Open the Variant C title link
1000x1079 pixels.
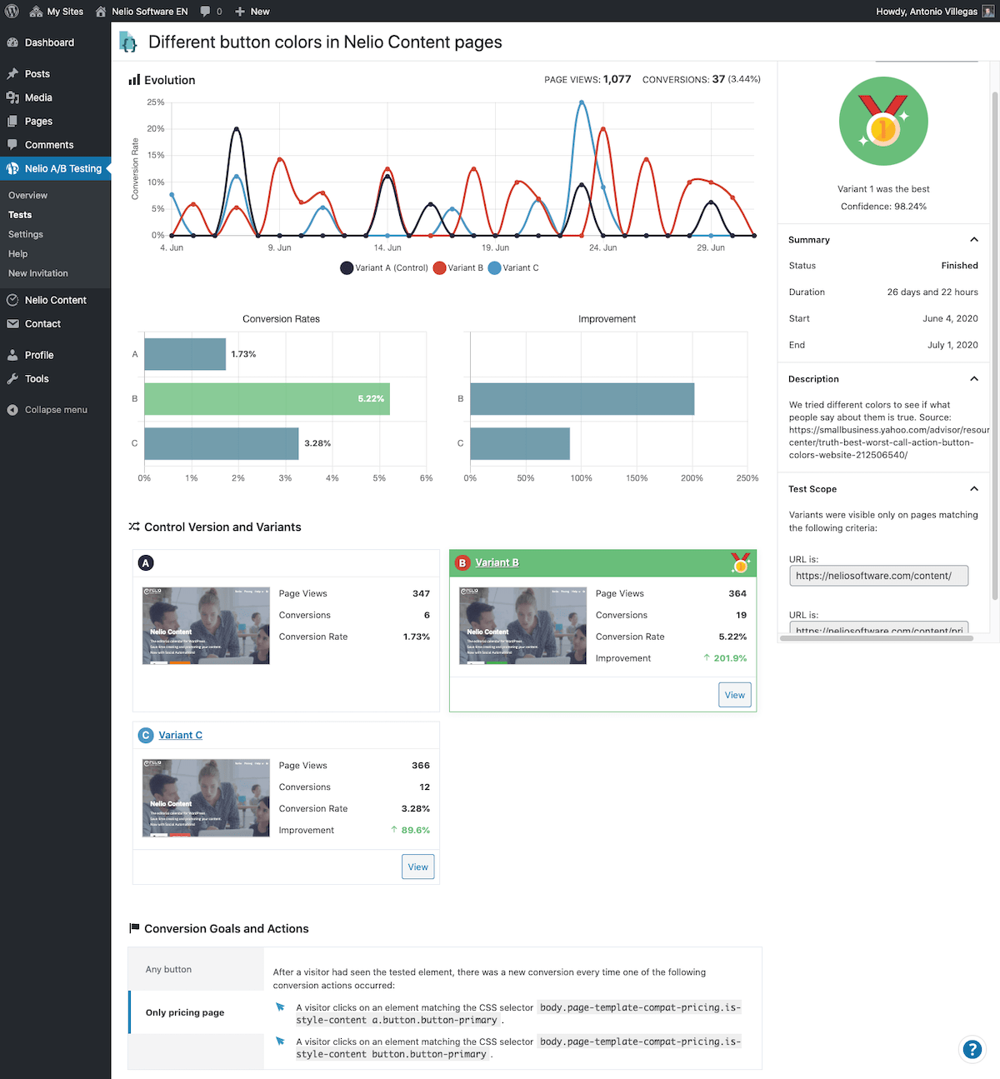tap(180, 735)
